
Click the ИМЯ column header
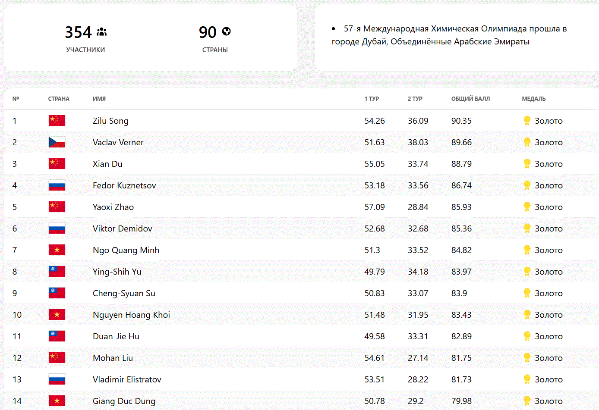pyautogui.click(x=99, y=99)
